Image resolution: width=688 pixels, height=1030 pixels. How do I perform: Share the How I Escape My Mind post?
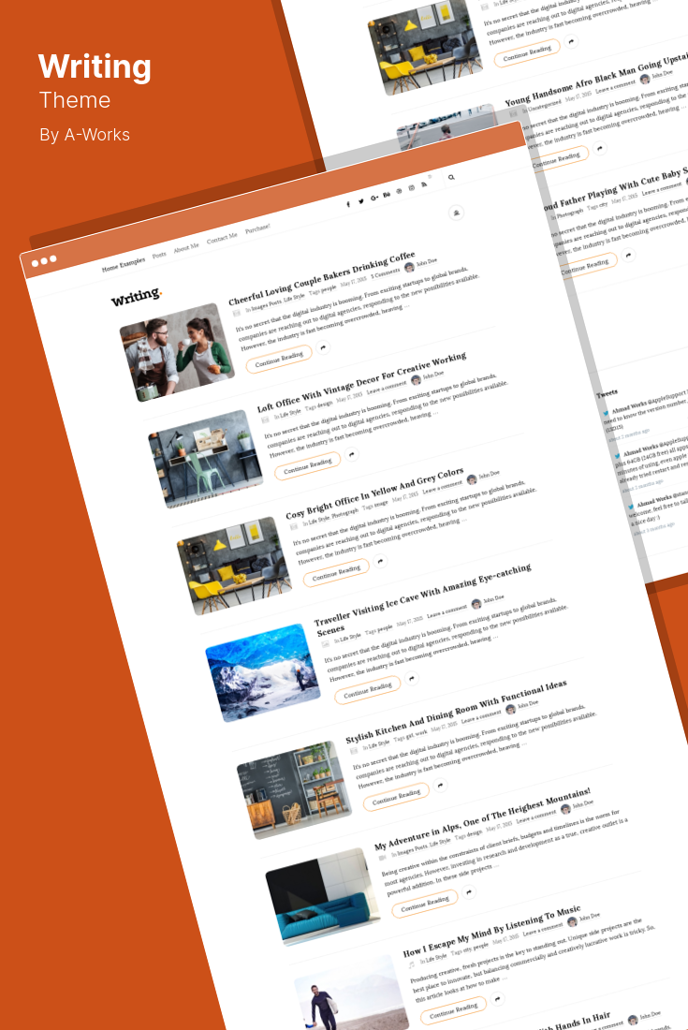498,998
